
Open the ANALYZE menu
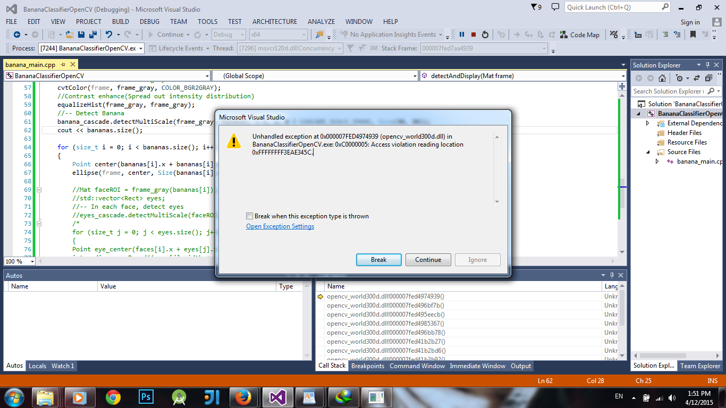(x=321, y=22)
